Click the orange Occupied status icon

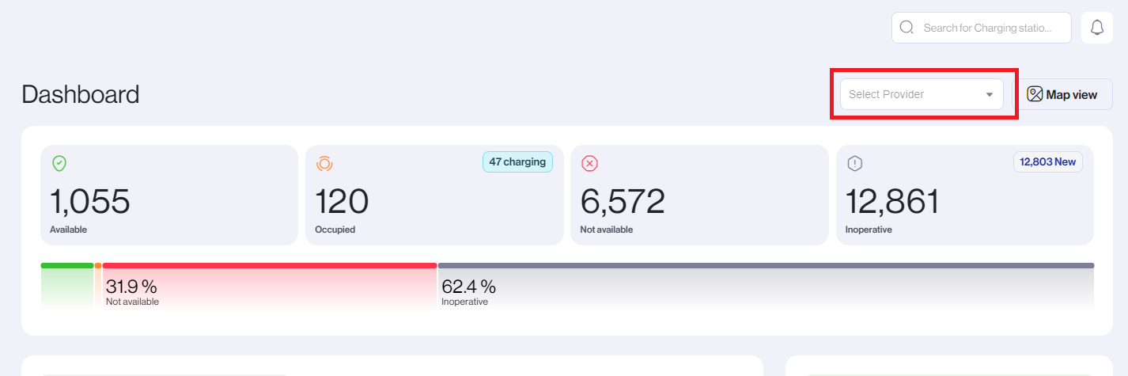tap(324, 164)
